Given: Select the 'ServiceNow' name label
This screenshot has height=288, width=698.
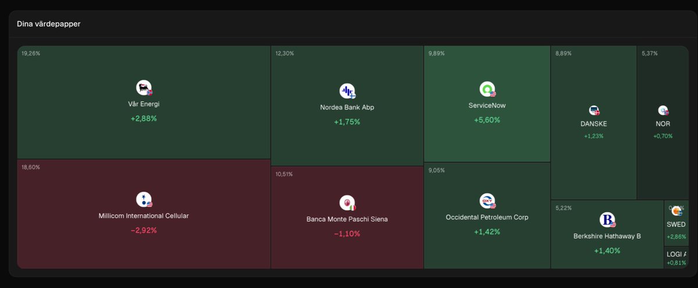Looking at the screenshot, I should click(x=487, y=106).
